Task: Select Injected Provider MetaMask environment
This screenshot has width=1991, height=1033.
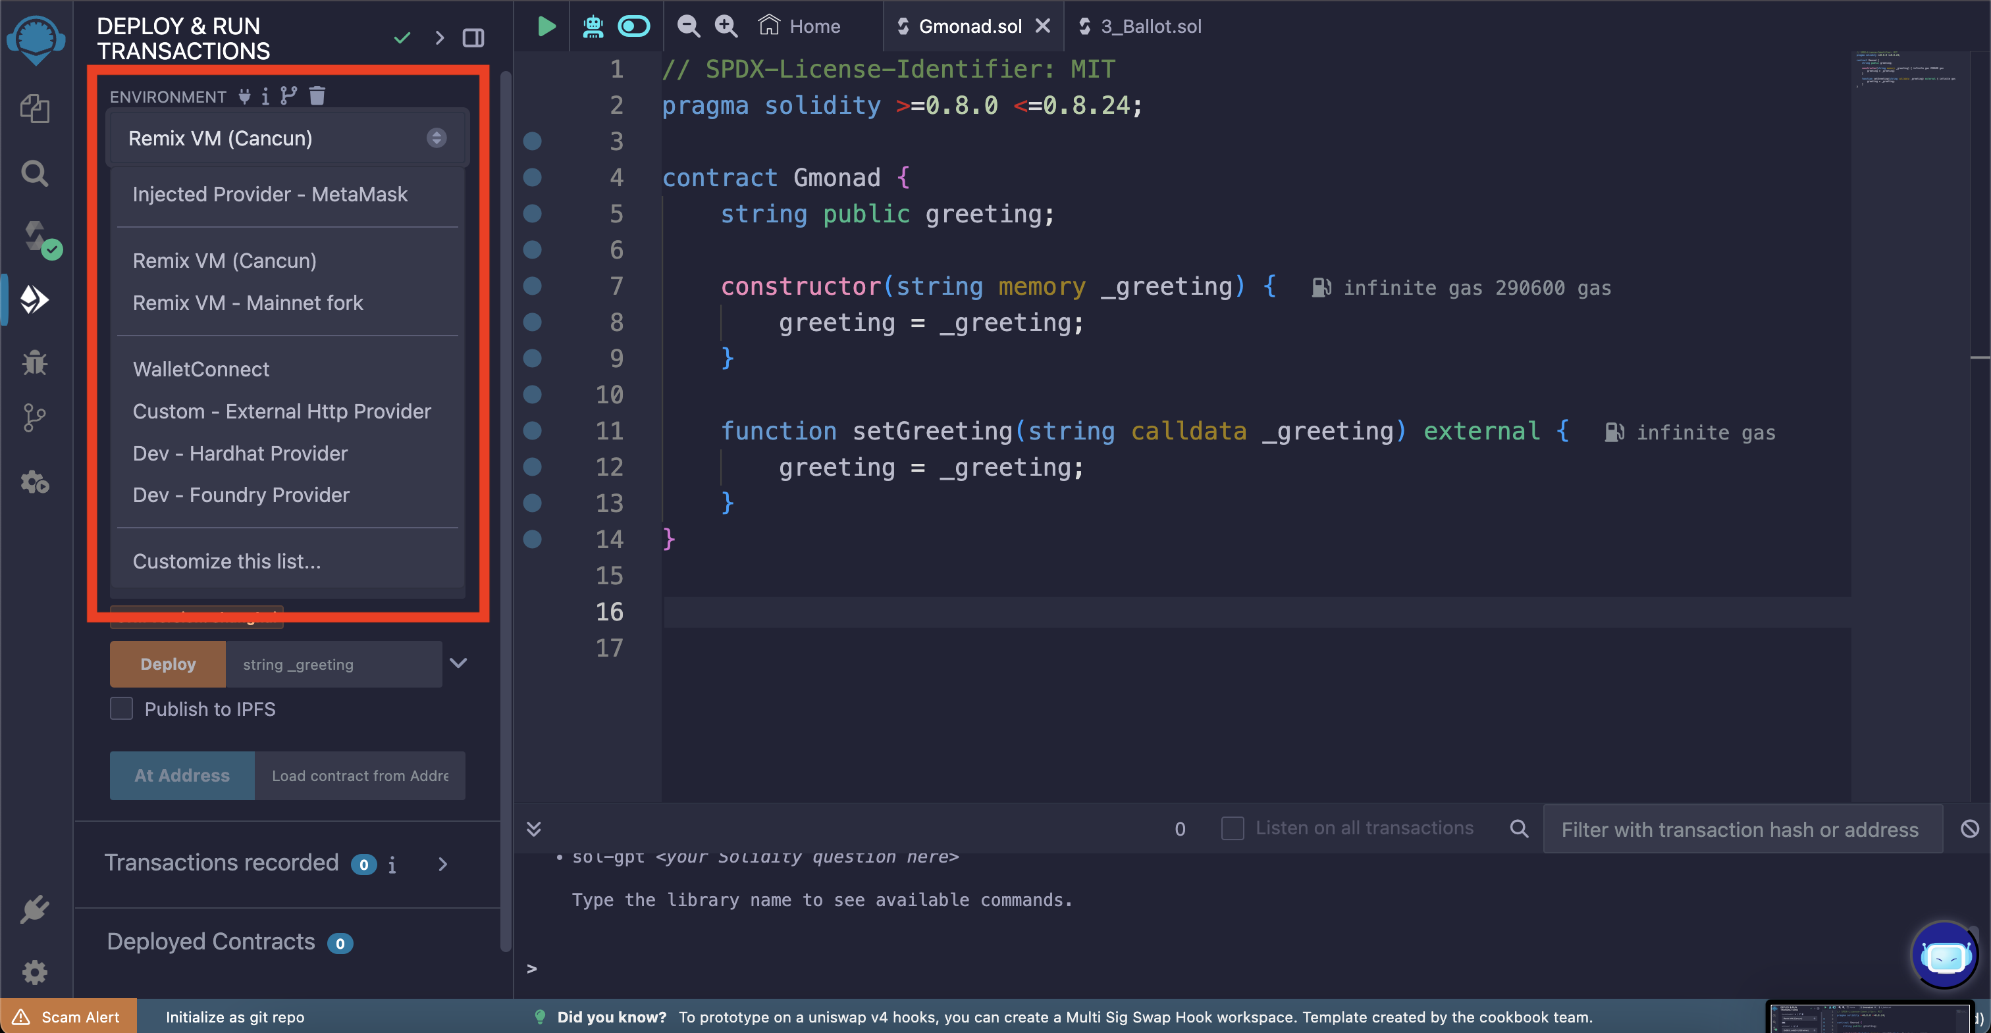Action: click(271, 193)
